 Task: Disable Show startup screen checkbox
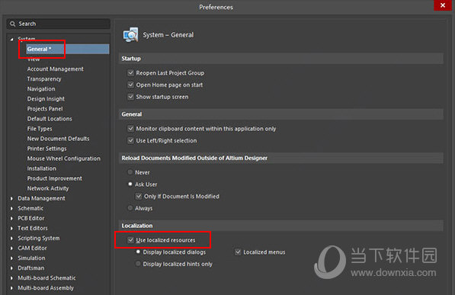tap(131, 97)
